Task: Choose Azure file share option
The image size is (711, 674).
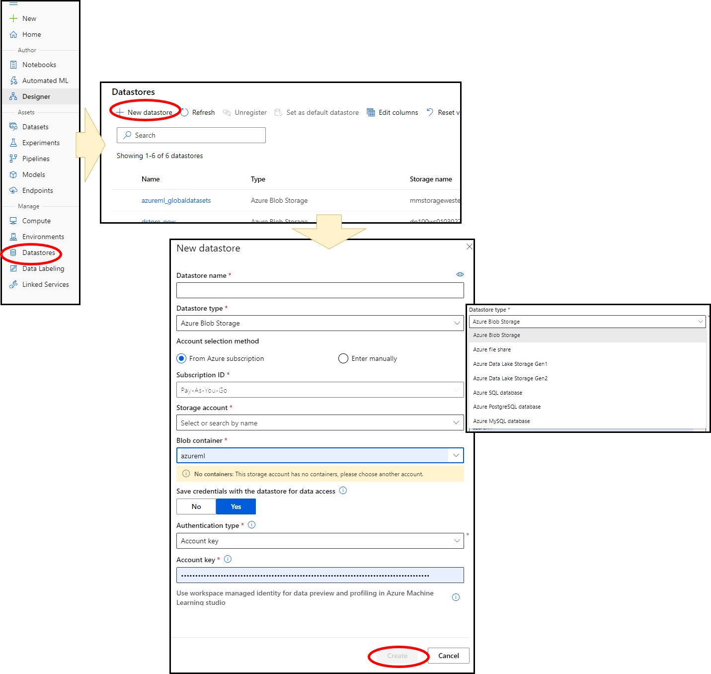Action: coord(587,349)
